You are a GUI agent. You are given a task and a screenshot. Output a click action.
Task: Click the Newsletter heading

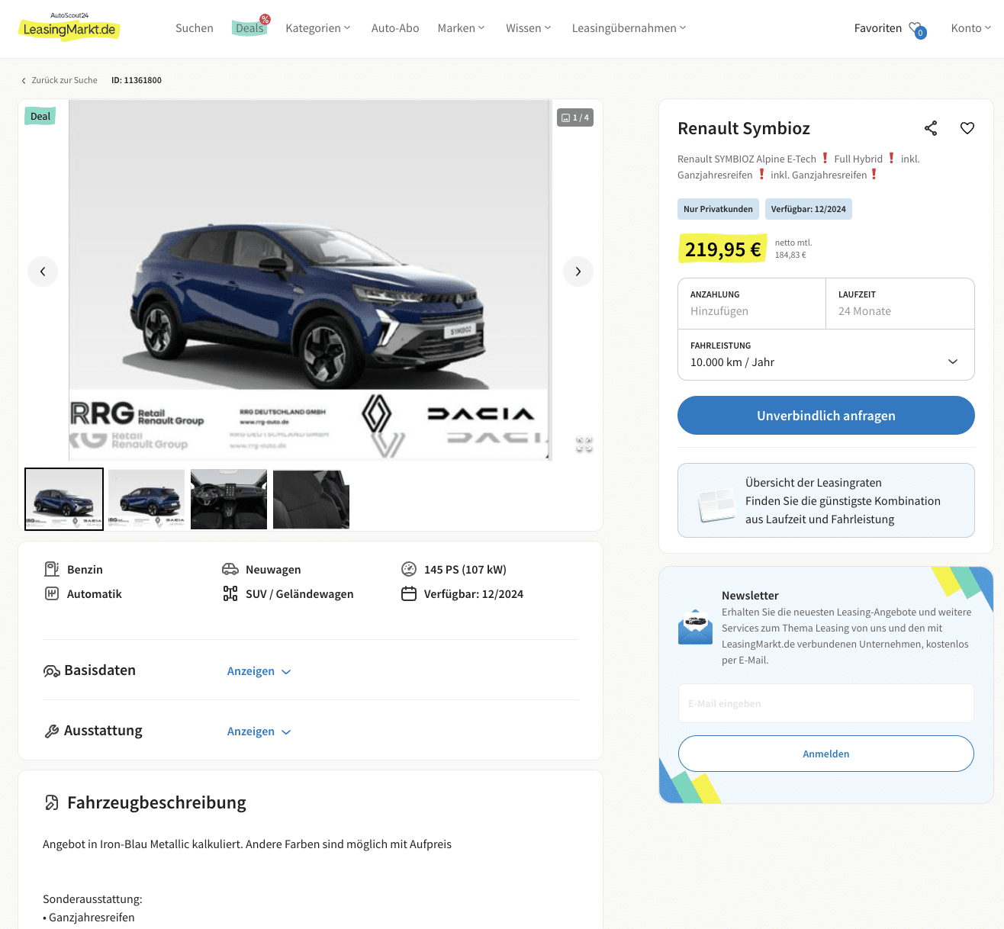(x=750, y=596)
